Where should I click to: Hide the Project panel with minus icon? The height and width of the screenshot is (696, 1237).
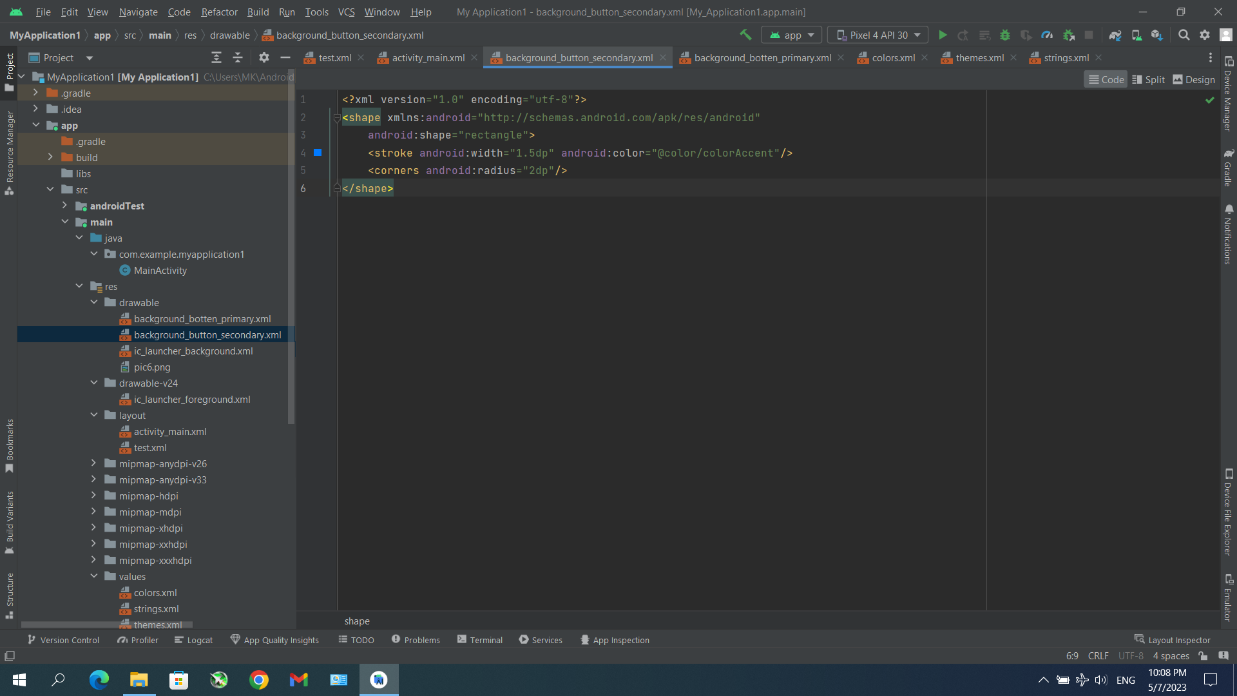click(x=285, y=58)
